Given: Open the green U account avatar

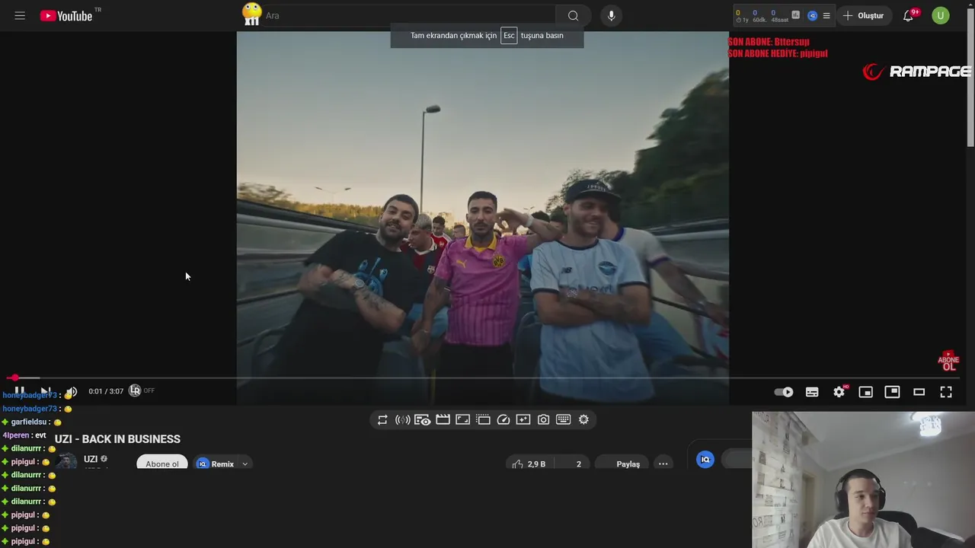Looking at the screenshot, I should point(941,15).
